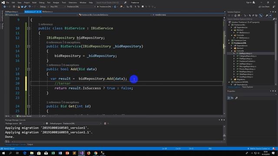Expand the Freelancer.Core project node

tap(229, 40)
